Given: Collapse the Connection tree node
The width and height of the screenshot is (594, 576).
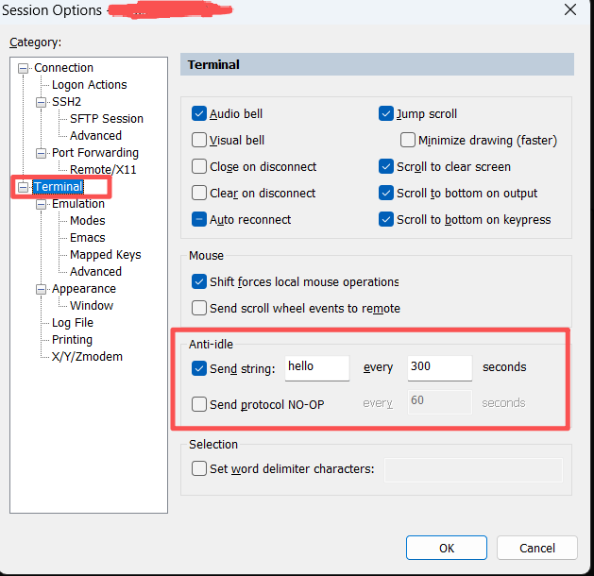Looking at the screenshot, I should pyautogui.click(x=24, y=68).
